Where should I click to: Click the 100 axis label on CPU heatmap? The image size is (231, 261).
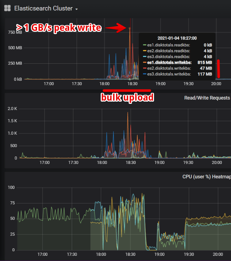11,187
